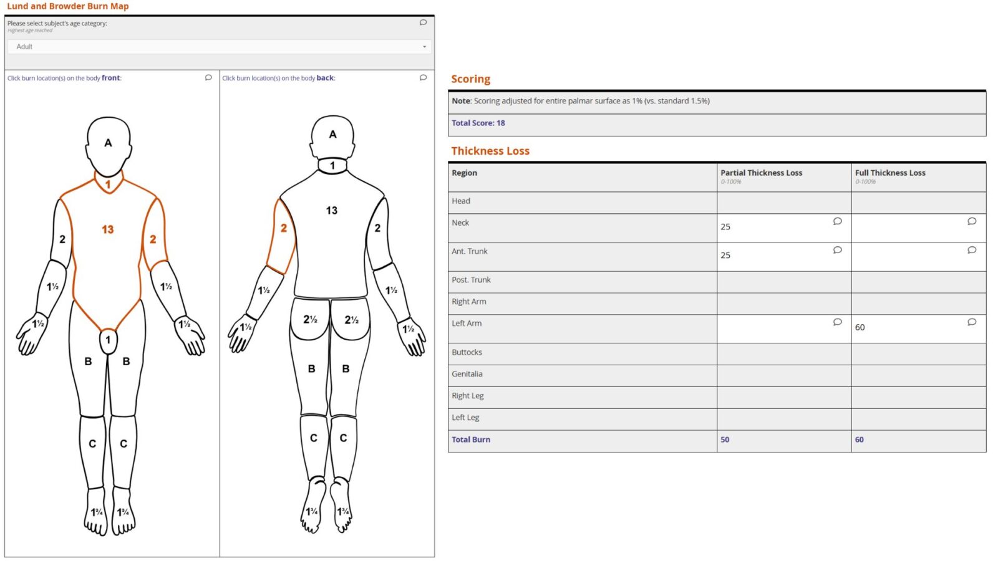This screenshot has height=561, width=998.
Task: Click the Head row label
Action: 461,201
